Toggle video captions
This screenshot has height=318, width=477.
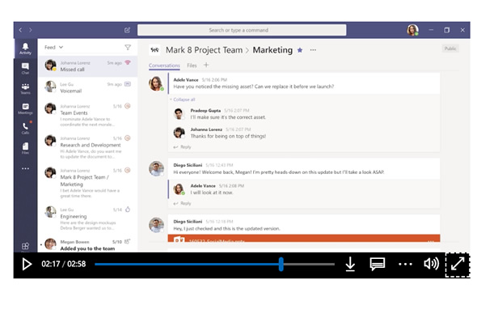[378, 264]
